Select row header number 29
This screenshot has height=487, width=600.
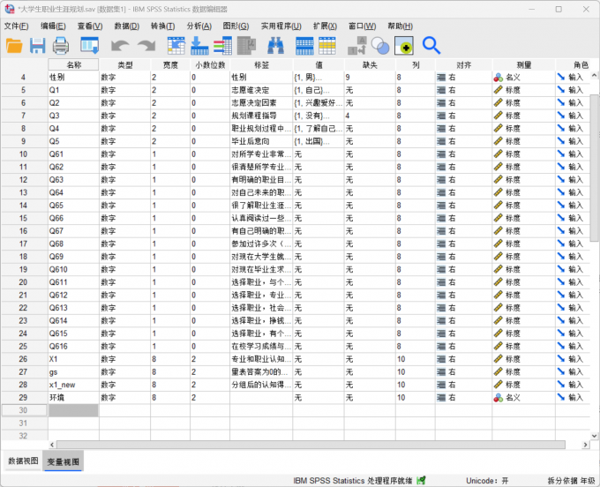coord(23,398)
